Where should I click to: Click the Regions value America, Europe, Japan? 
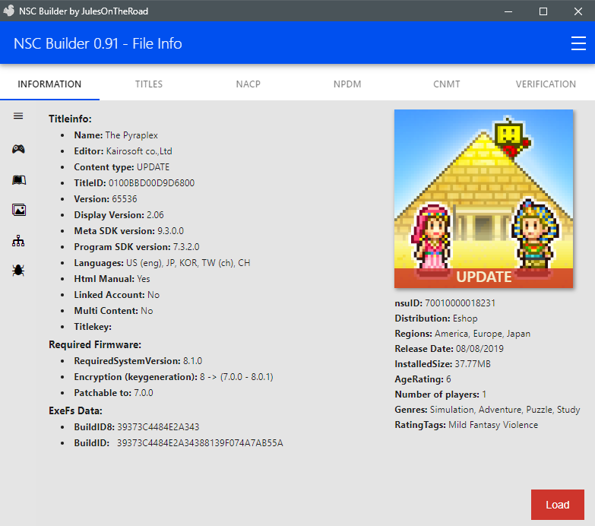483,333
